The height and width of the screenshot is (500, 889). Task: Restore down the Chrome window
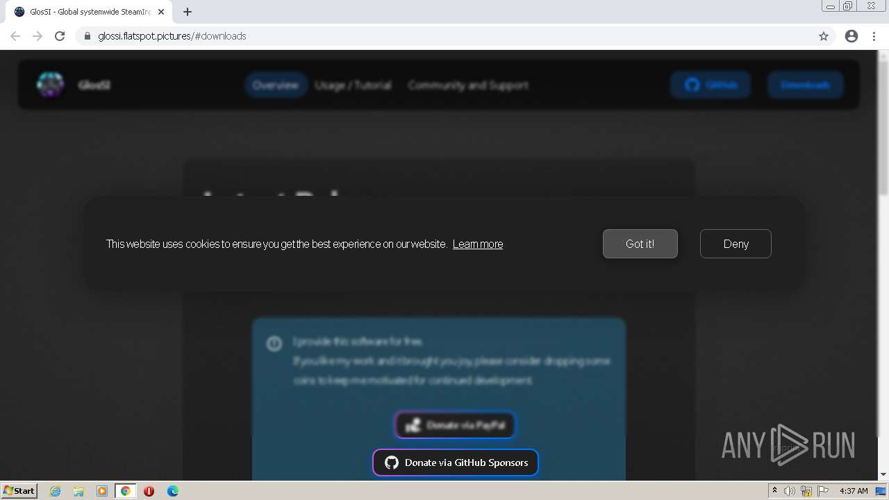coord(848,6)
